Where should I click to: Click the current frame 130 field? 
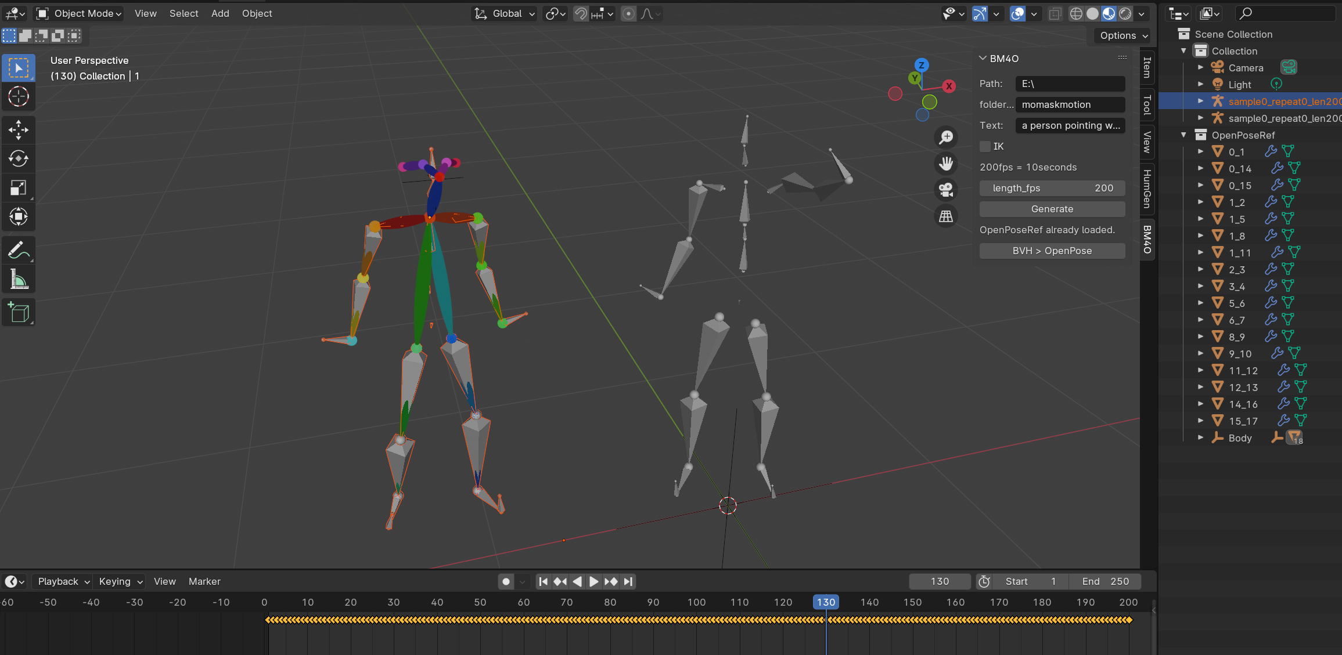940,581
